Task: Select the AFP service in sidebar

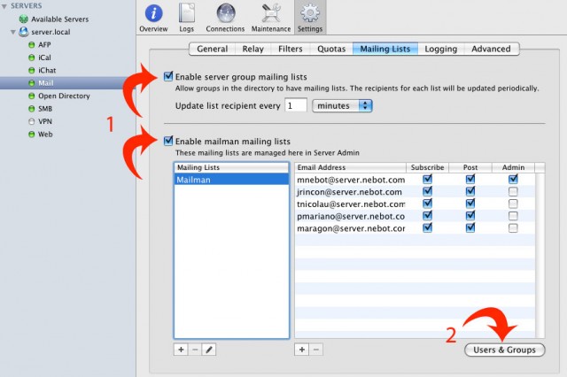Action: tap(44, 45)
